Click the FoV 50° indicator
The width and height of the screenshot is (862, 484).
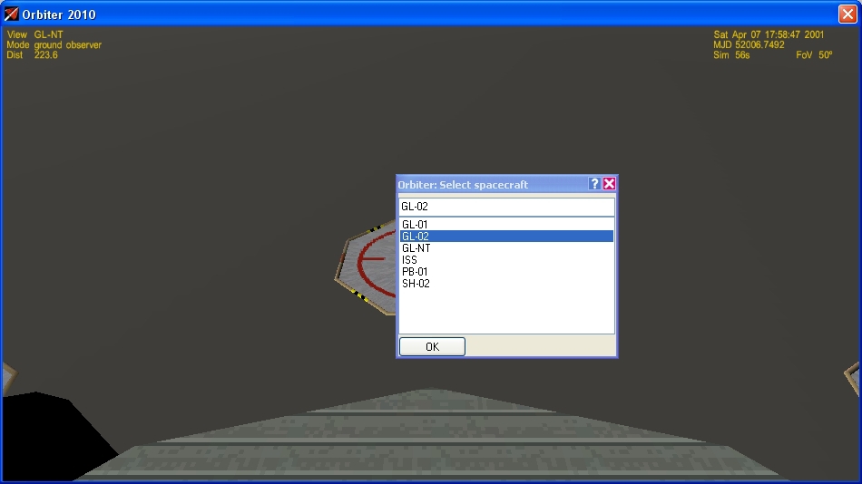(x=813, y=55)
